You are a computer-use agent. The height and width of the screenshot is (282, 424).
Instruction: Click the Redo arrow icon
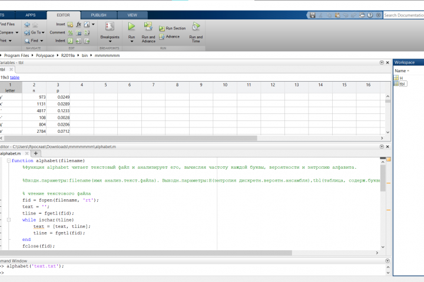[x=353, y=15]
